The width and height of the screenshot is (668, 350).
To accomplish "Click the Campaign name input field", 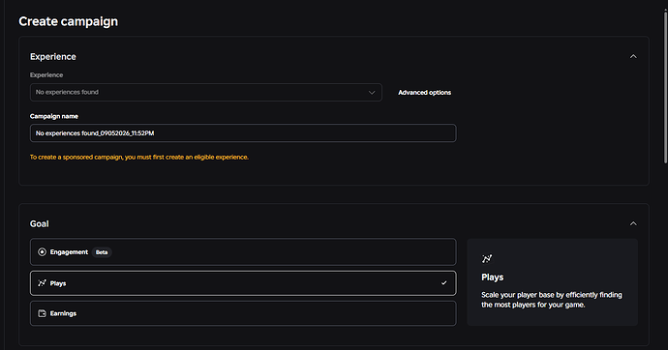I will click(x=243, y=133).
